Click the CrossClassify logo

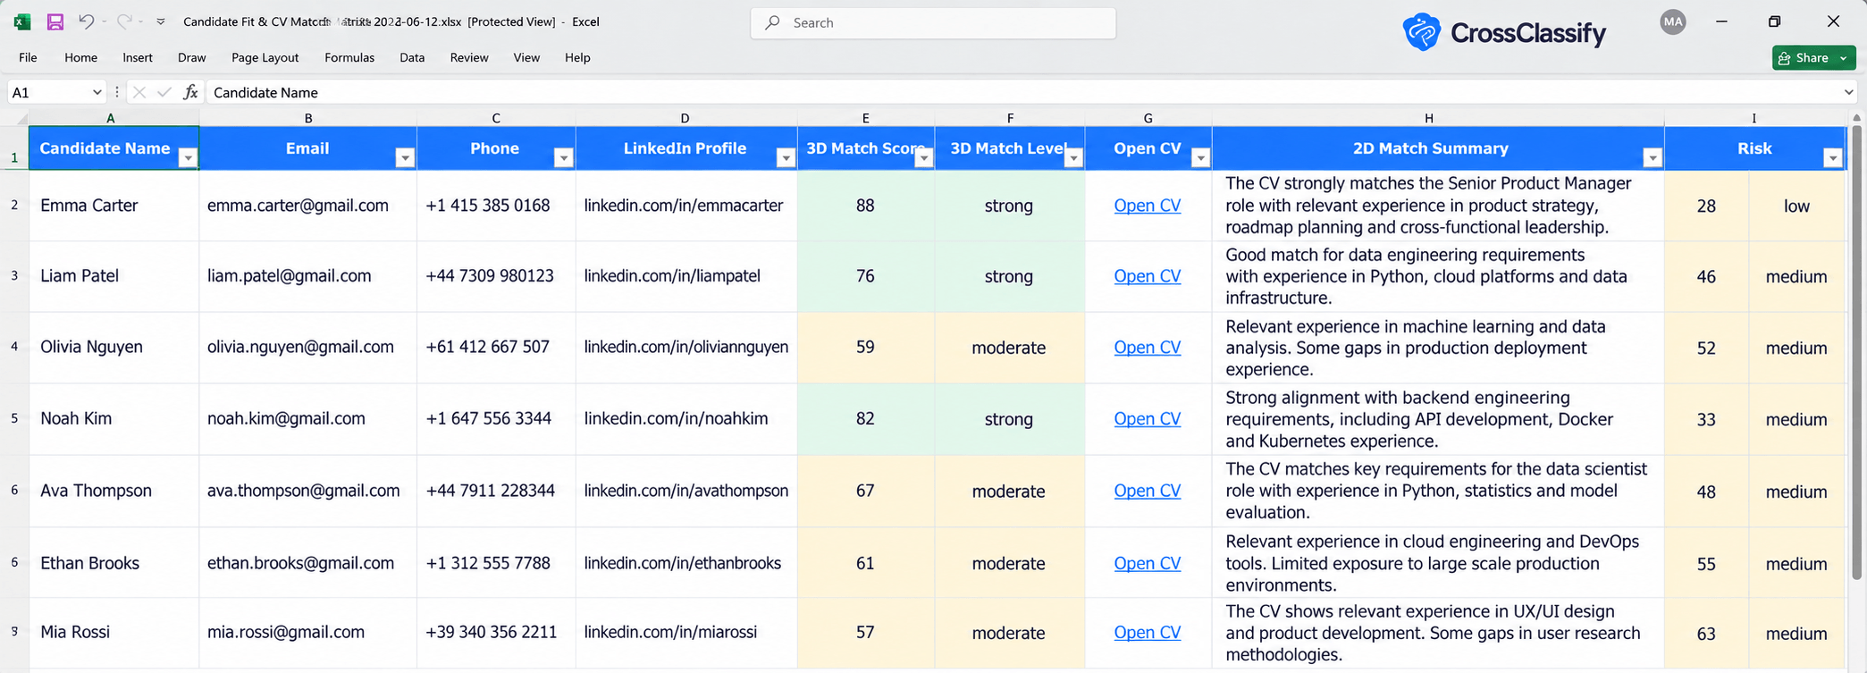tap(1504, 33)
